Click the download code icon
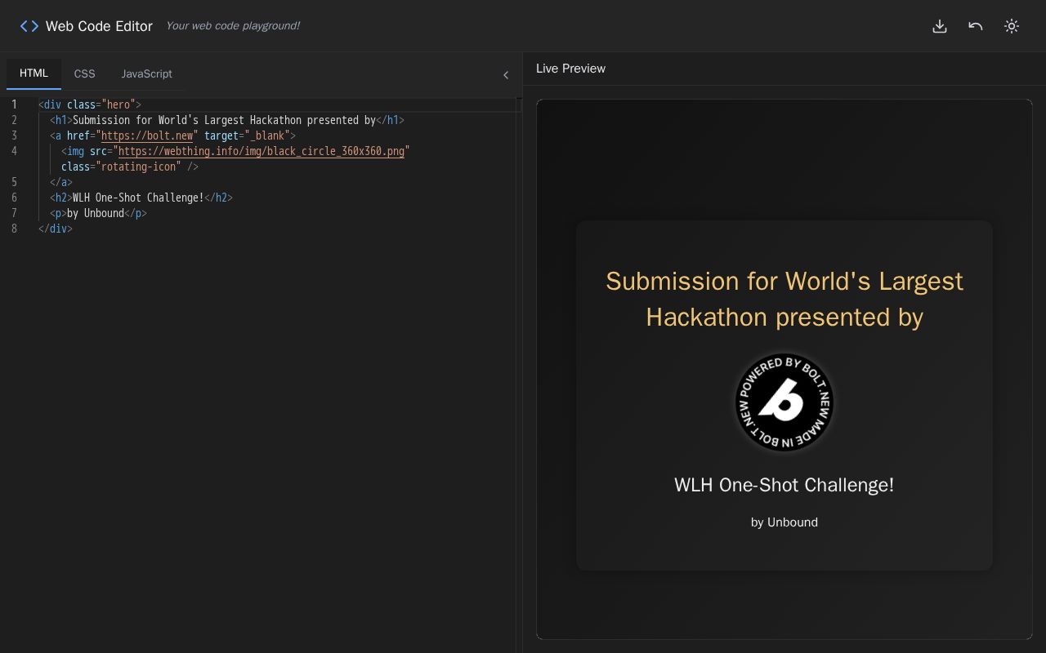This screenshot has height=653, width=1046. 940,26
